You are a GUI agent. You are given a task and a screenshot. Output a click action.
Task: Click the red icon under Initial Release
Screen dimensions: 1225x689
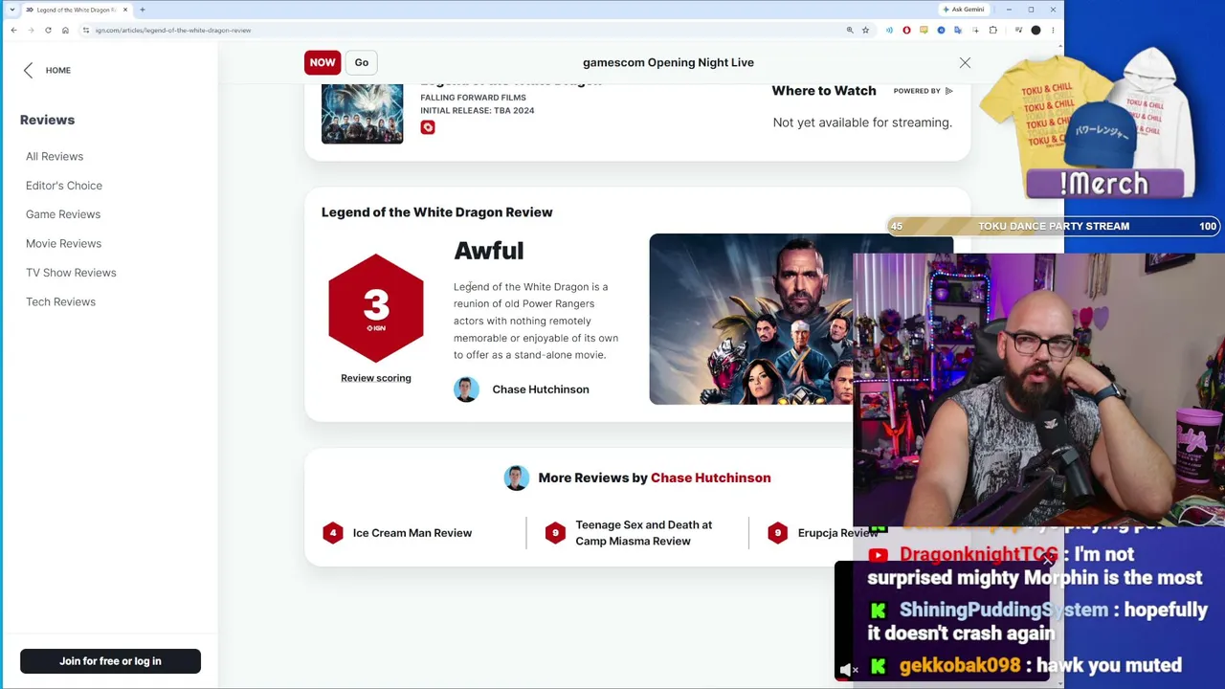pos(428,127)
